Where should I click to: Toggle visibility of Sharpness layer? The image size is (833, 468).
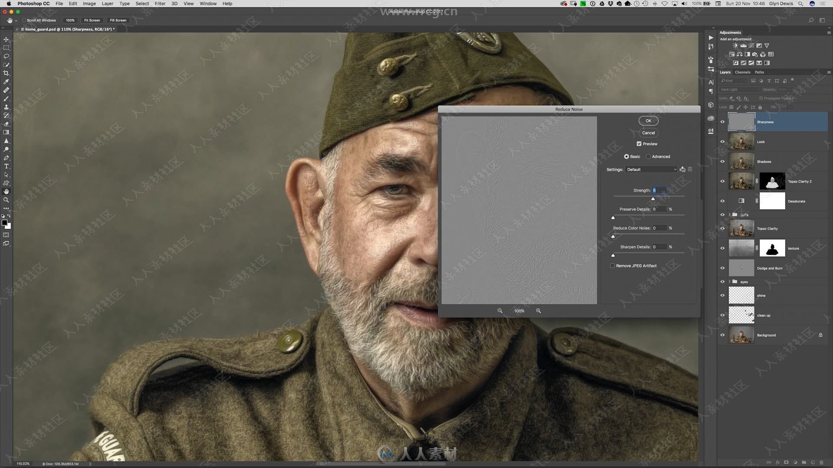click(722, 121)
